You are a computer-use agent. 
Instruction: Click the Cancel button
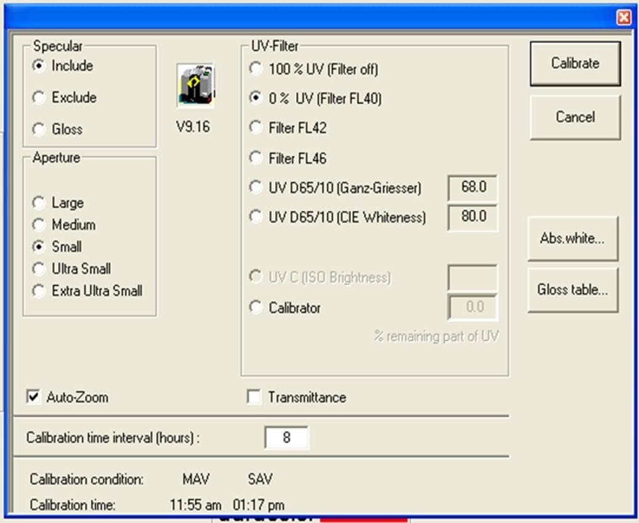(575, 118)
